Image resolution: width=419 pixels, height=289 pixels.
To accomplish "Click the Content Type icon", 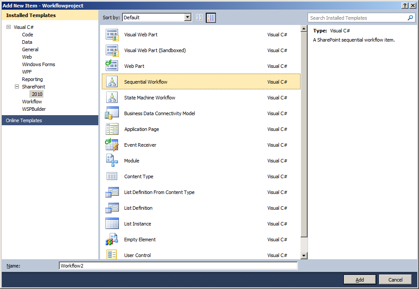I will pos(112,176).
